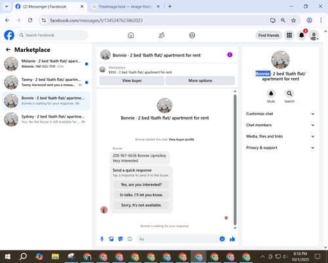Open the Home feed icon
The width and height of the screenshot is (328, 263).
(x=131, y=35)
